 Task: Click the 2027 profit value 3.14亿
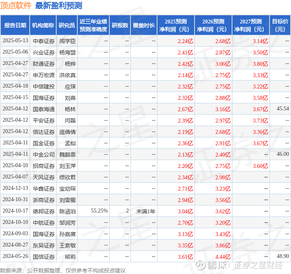click(261, 41)
